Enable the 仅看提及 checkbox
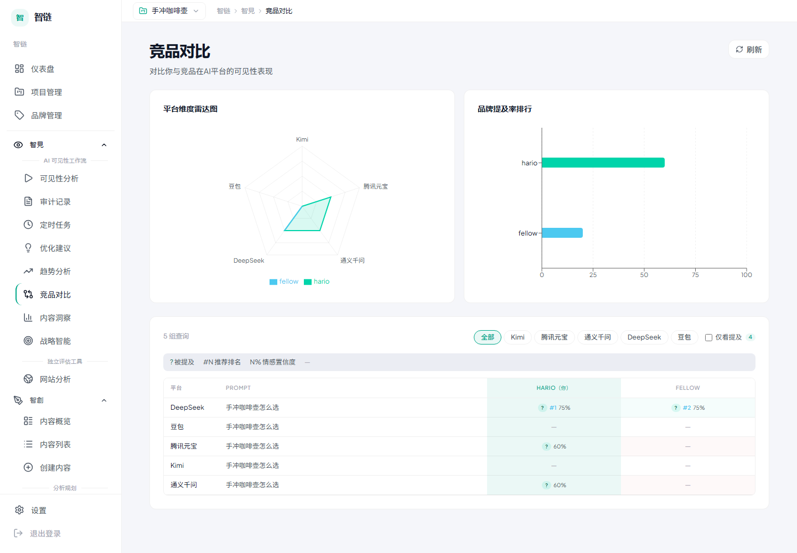The image size is (797, 553). pyautogui.click(x=708, y=337)
